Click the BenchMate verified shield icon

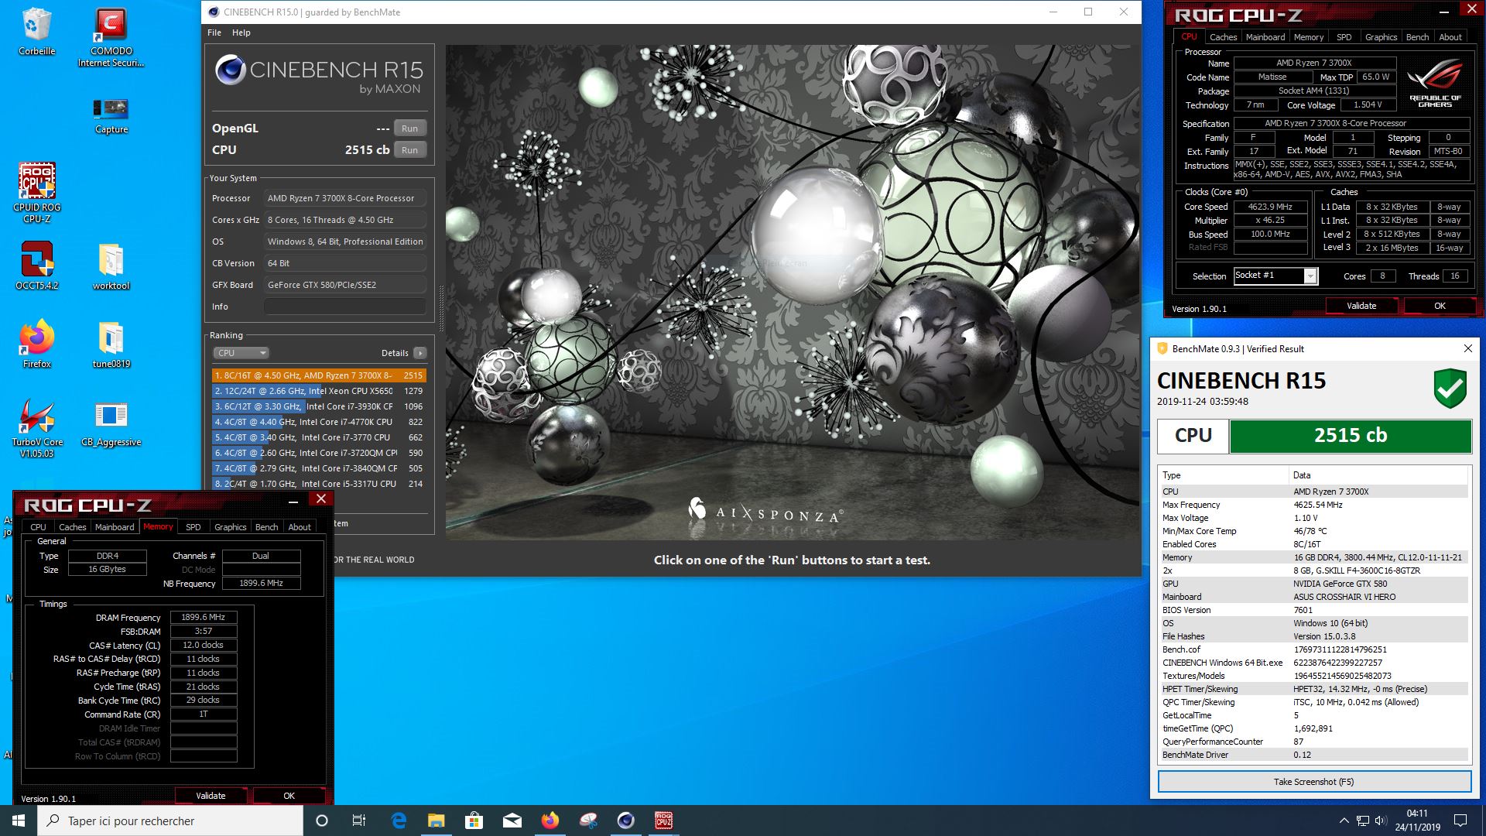pyautogui.click(x=1450, y=387)
